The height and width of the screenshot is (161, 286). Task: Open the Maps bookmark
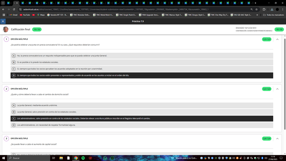click(41, 15)
